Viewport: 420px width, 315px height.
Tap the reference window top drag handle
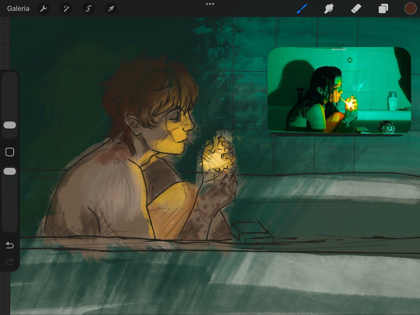coord(339,49)
